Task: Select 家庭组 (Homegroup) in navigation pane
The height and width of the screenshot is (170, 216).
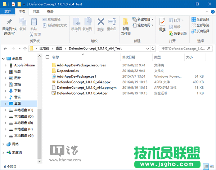Action: 17,153
